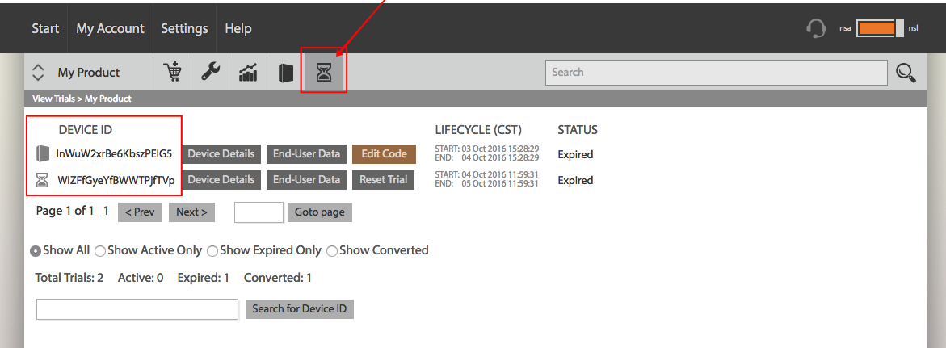Click the Next > page button

pos(191,212)
